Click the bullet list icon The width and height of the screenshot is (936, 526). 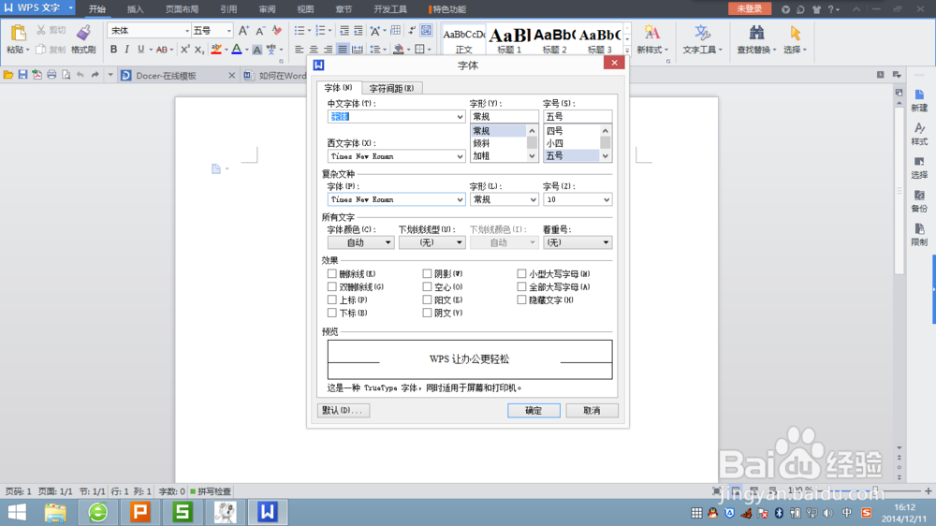click(x=300, y=31)
